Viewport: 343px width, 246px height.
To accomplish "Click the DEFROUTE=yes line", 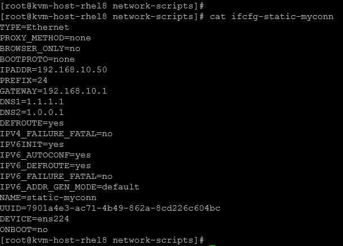I will coord(32,123).
